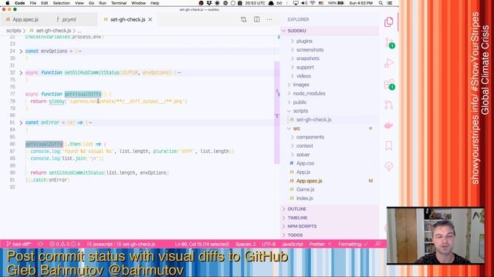Open index.js in the explorer

(304, 199)
